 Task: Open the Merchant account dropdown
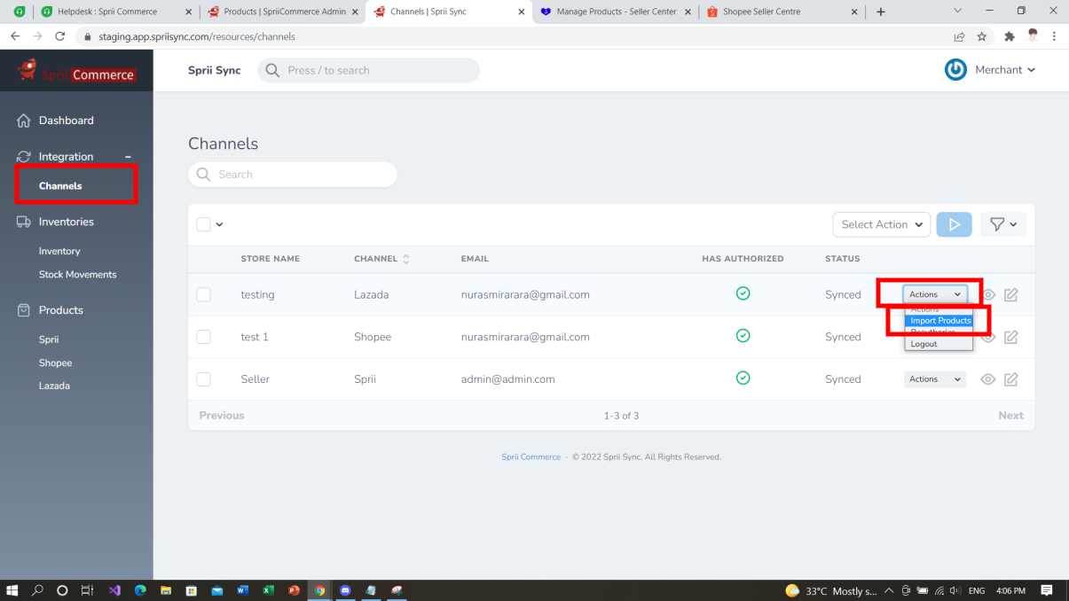tap(1005, 70)
